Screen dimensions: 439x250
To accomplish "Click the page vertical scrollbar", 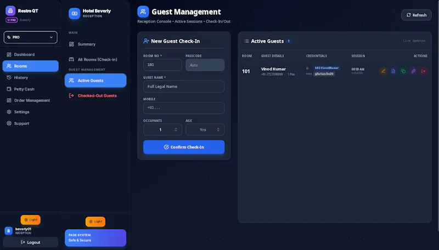I will point(437,116).
